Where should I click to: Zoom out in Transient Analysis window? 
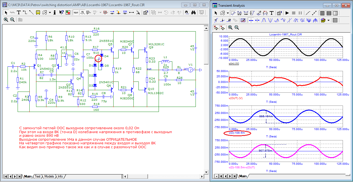(237, 27)
